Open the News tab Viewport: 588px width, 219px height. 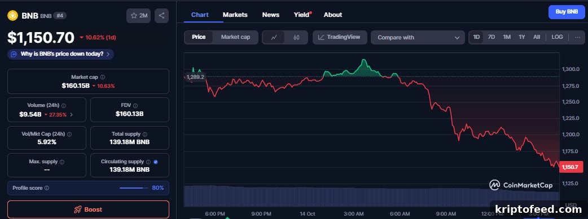point(271,15)
